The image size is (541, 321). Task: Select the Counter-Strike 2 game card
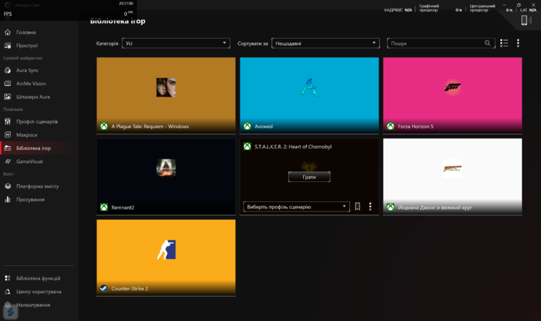click(166, 258)
